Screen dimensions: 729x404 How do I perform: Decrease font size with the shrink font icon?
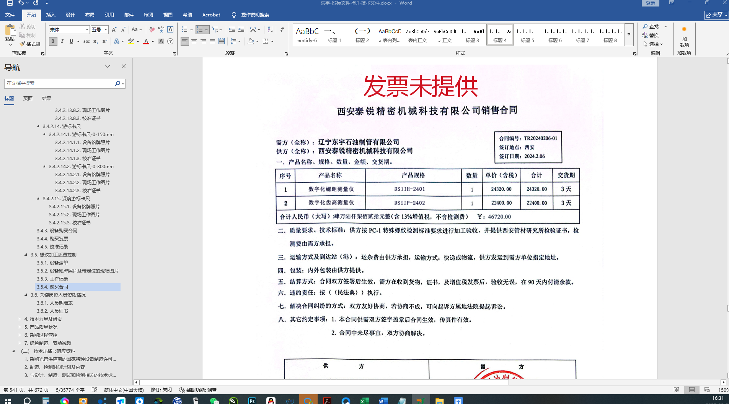click(123, 29)
